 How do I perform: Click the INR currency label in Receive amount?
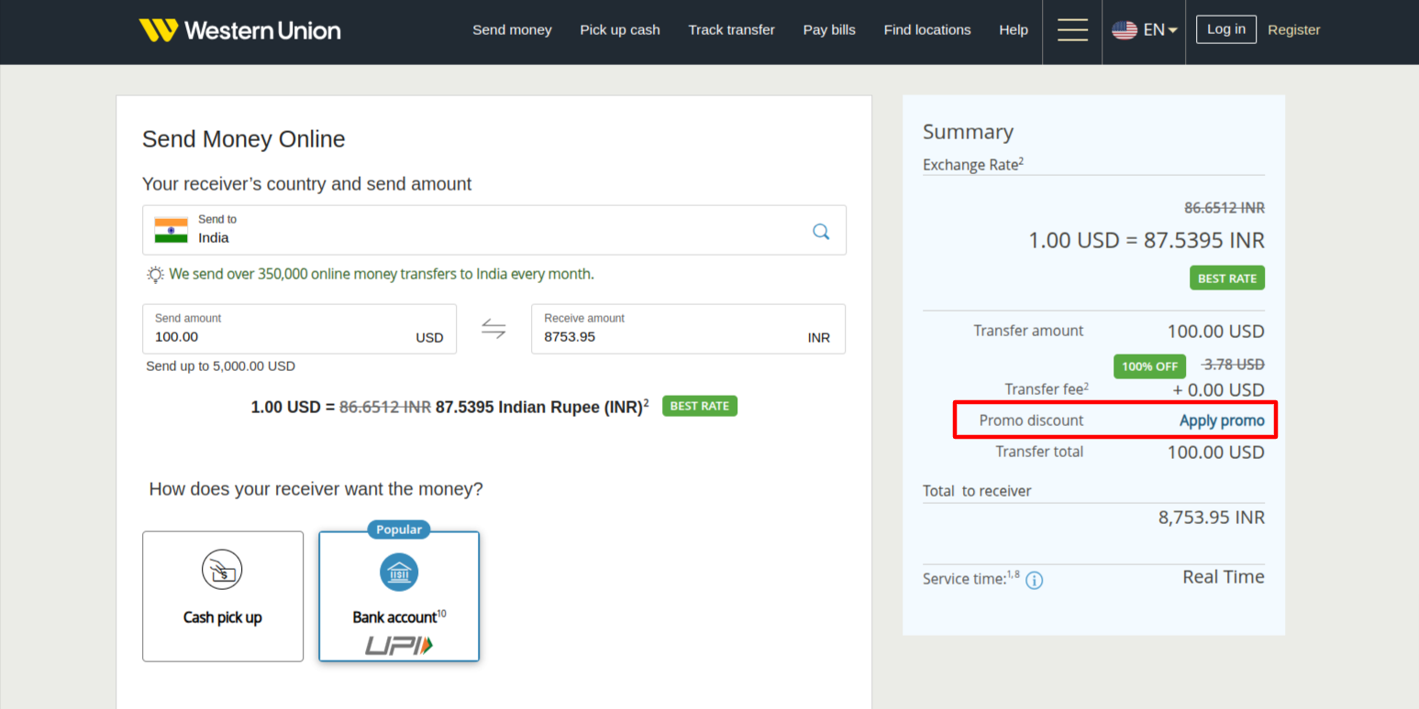coord(819,338)
